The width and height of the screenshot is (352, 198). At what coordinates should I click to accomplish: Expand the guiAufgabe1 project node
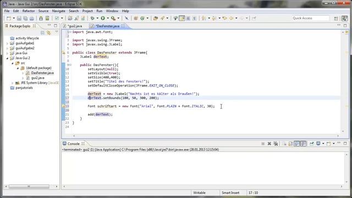click(7, 43)
